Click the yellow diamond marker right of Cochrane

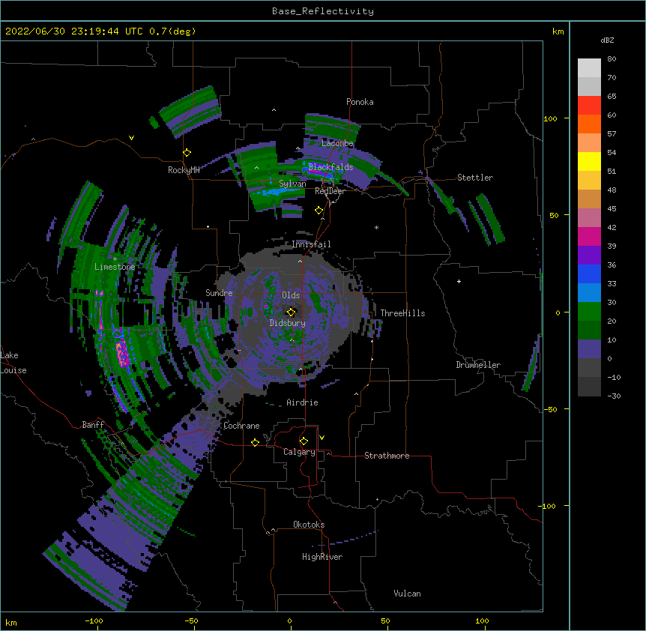click(x=255, y=442)
